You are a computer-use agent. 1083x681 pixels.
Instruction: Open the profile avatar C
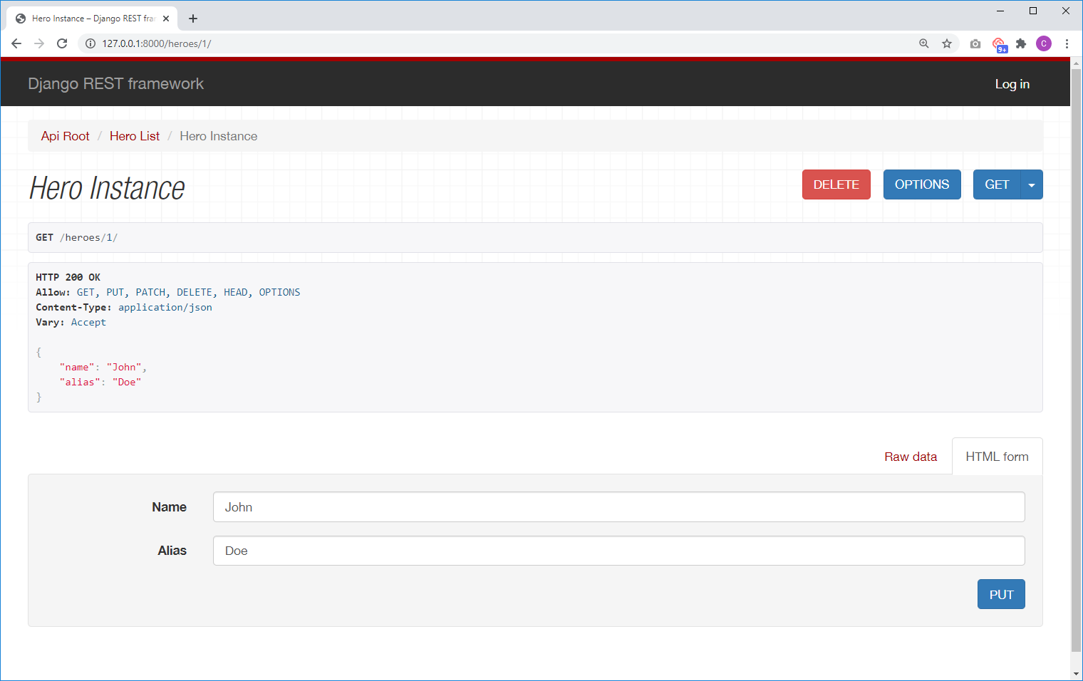[1044, 43]
